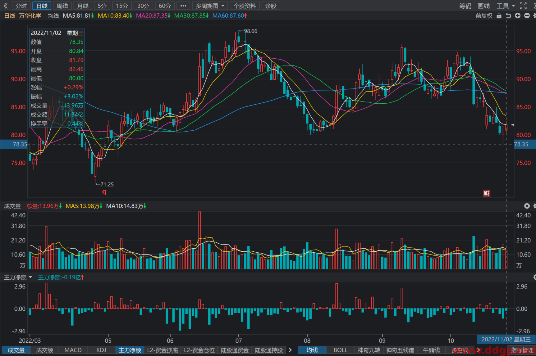Viewport: 536px width, 356px height.
Task: Select the BOLL overlay tab
Action: [x=341, y=350]
